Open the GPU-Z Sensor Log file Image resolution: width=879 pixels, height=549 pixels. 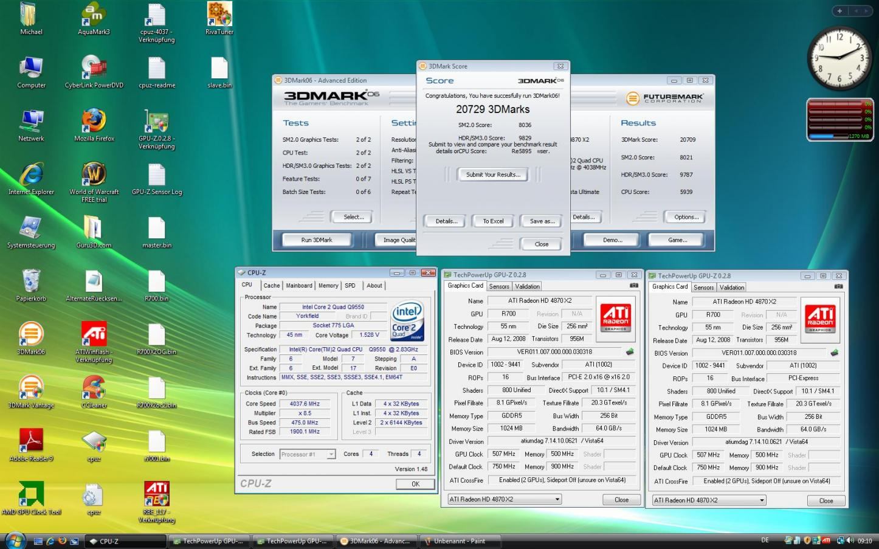156,179
